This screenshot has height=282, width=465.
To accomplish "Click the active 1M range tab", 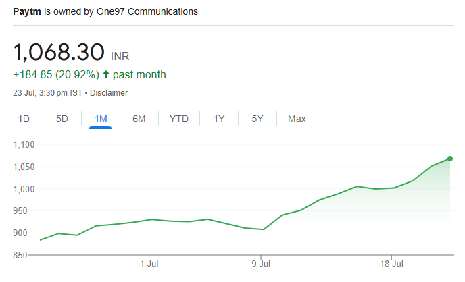I will (101, 119).
